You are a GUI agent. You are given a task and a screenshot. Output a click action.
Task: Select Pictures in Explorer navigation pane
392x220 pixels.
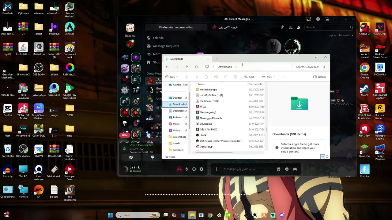click(x=177, y=117)
